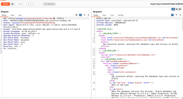Viewport: 183px width, 99px height.
Task: Click the LAB_HEAD_START comment line
Action: [x=110, y=34]
